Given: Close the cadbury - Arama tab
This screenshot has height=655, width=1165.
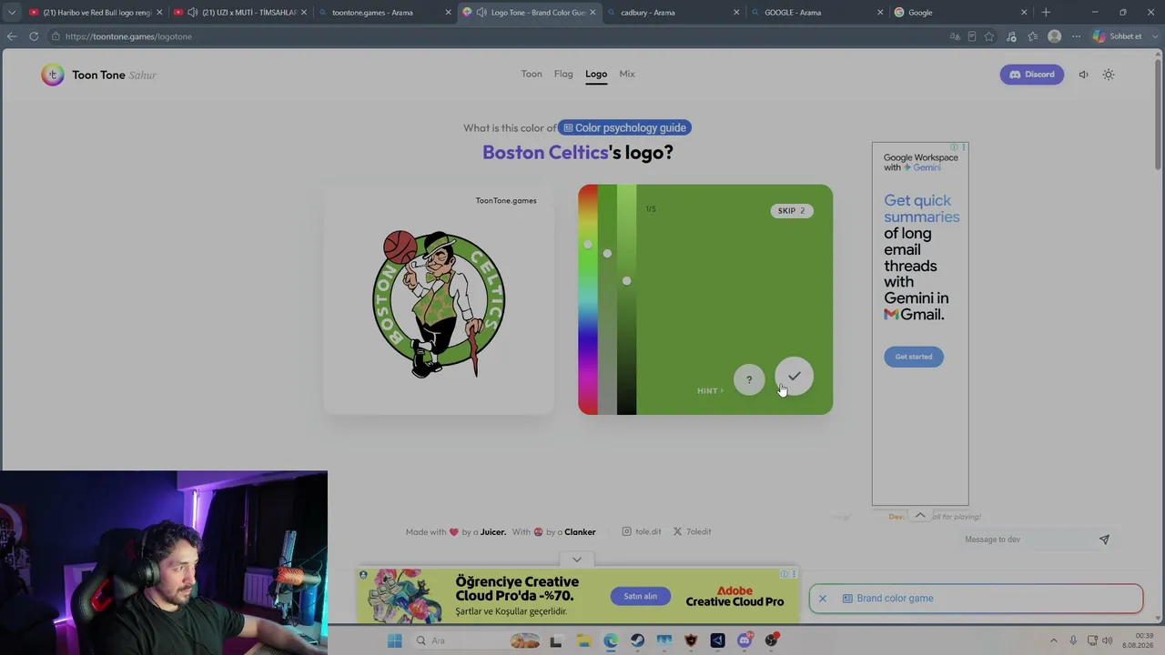Looking at the screenshot, I should tap(736, 13).
